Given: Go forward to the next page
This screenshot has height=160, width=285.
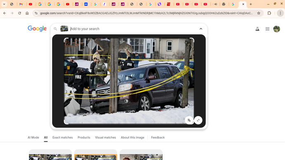Looking at the screenshot, I should [x=12, y=13].
